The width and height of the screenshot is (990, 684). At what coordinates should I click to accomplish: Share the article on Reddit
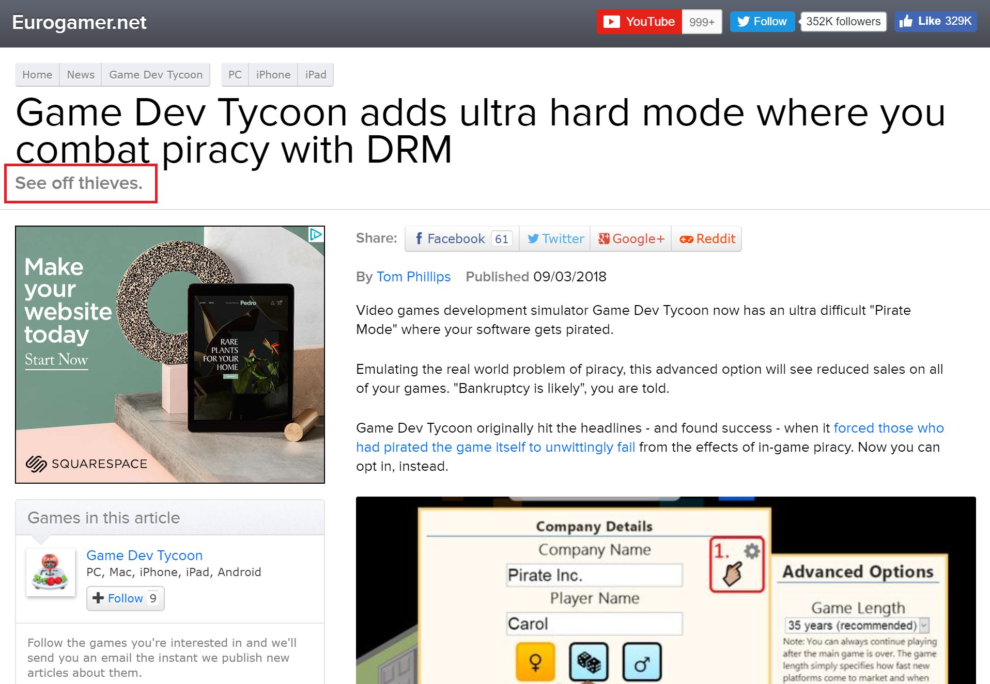[706, 238]
